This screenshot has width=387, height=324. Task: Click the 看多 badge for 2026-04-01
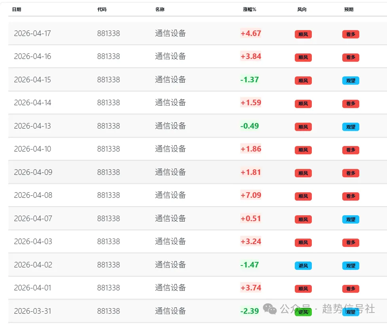tap(351, 289)
